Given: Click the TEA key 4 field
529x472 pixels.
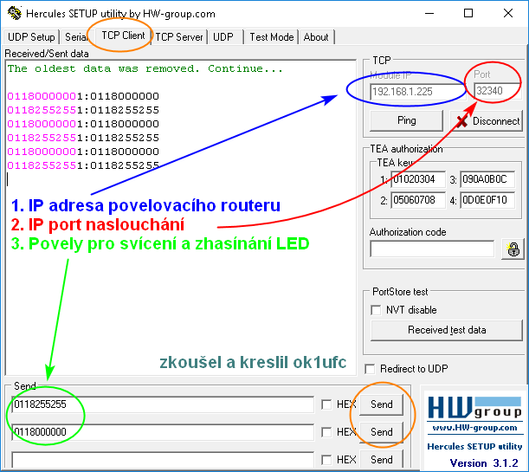Looking at the screenshot, I should (487, 201).
